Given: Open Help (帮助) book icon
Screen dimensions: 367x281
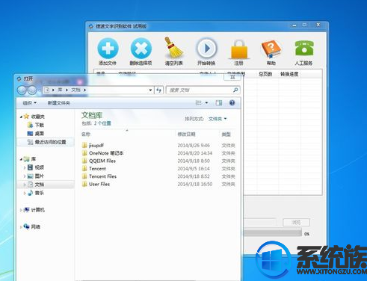Looking at the screenshot, I should click(271, 49).
